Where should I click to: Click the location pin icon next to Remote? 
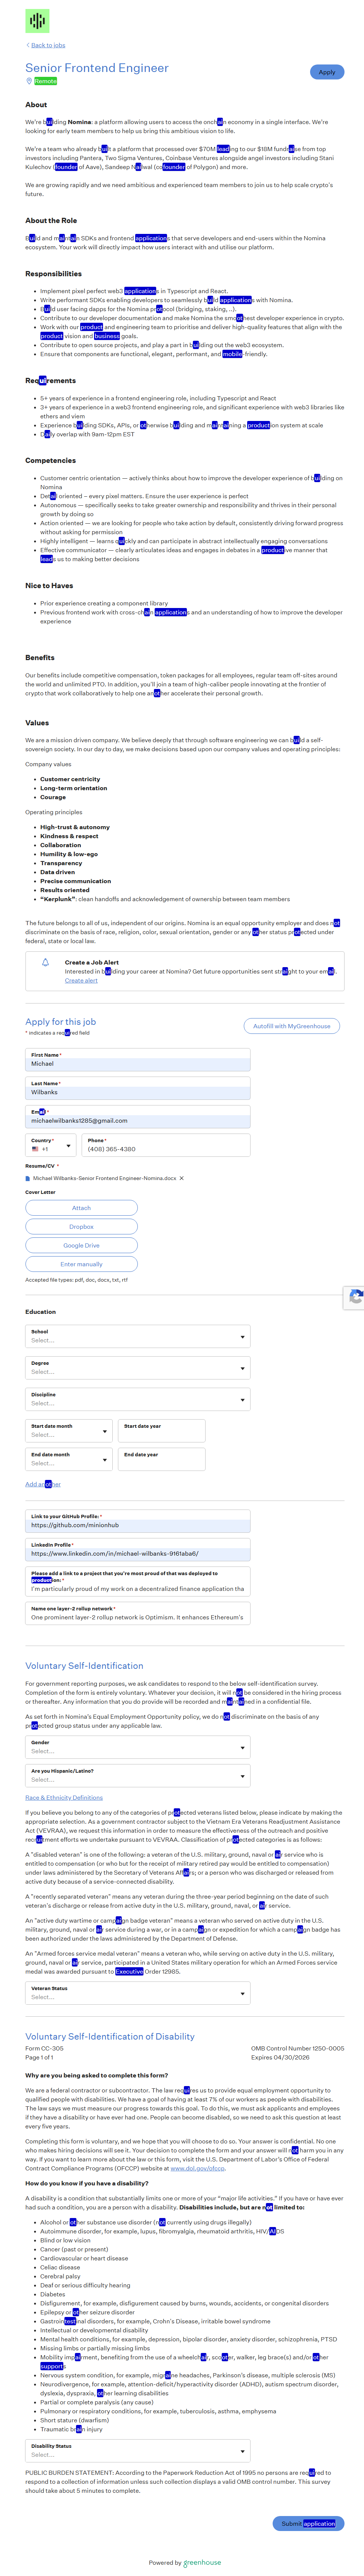click(x=29, y=81)
